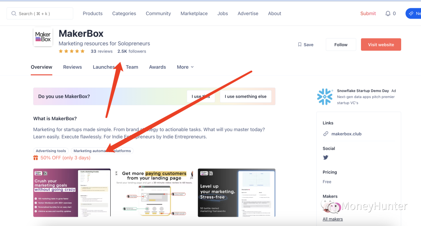Screen dimensions: 421x226
Task: Click the gift icon for discount
Action: [x=35, y=158]
